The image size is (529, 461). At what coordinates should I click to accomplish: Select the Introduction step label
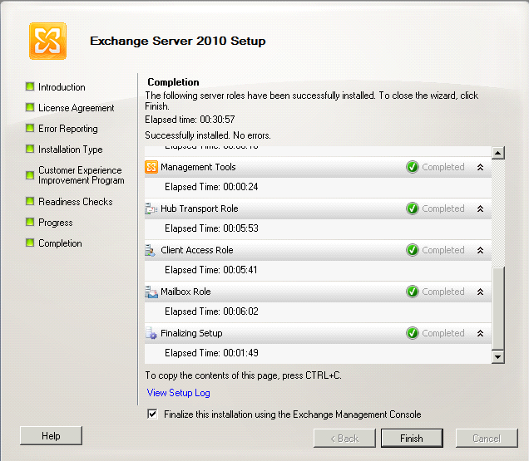(62, 87)
